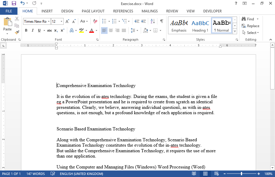Open the font name dropdown
This screenshot has height=177, width=275.
coord(49,22)
